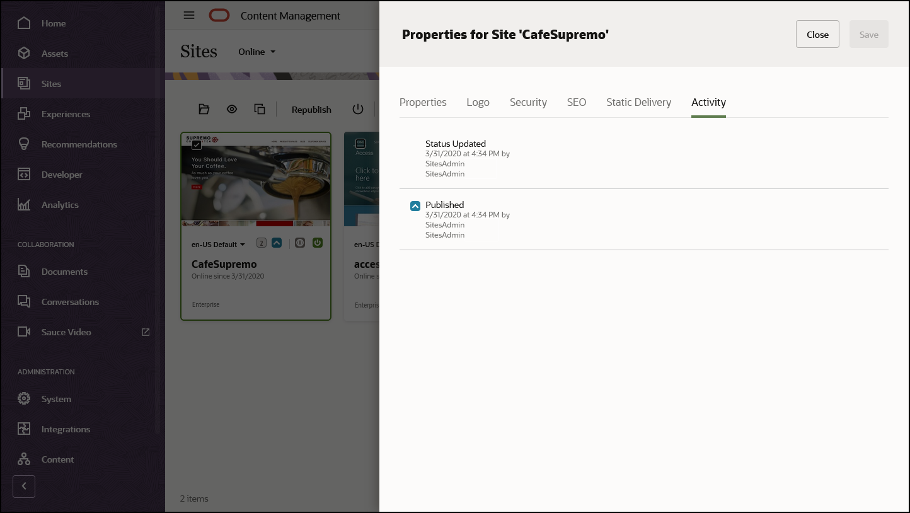Open the hamburger navigation menu
This screenshot has width=910, height=513.
point(189,16)
